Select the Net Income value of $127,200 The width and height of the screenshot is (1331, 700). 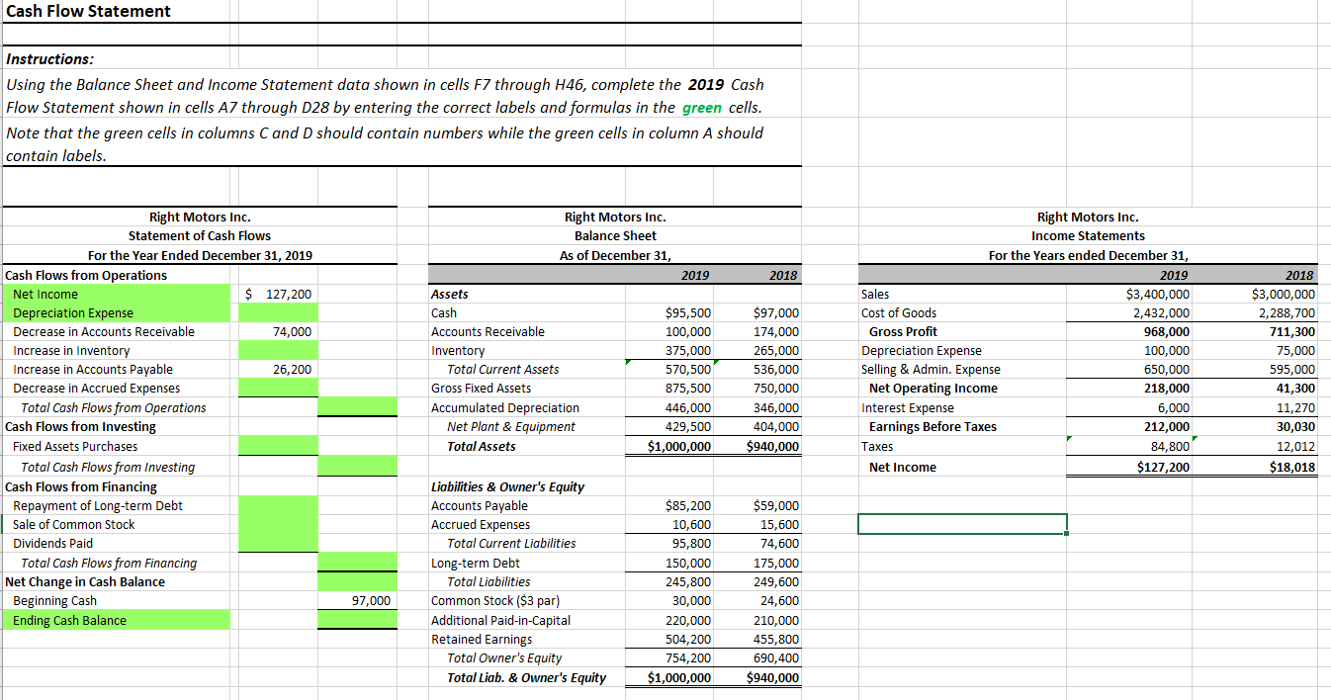[277, 293]
